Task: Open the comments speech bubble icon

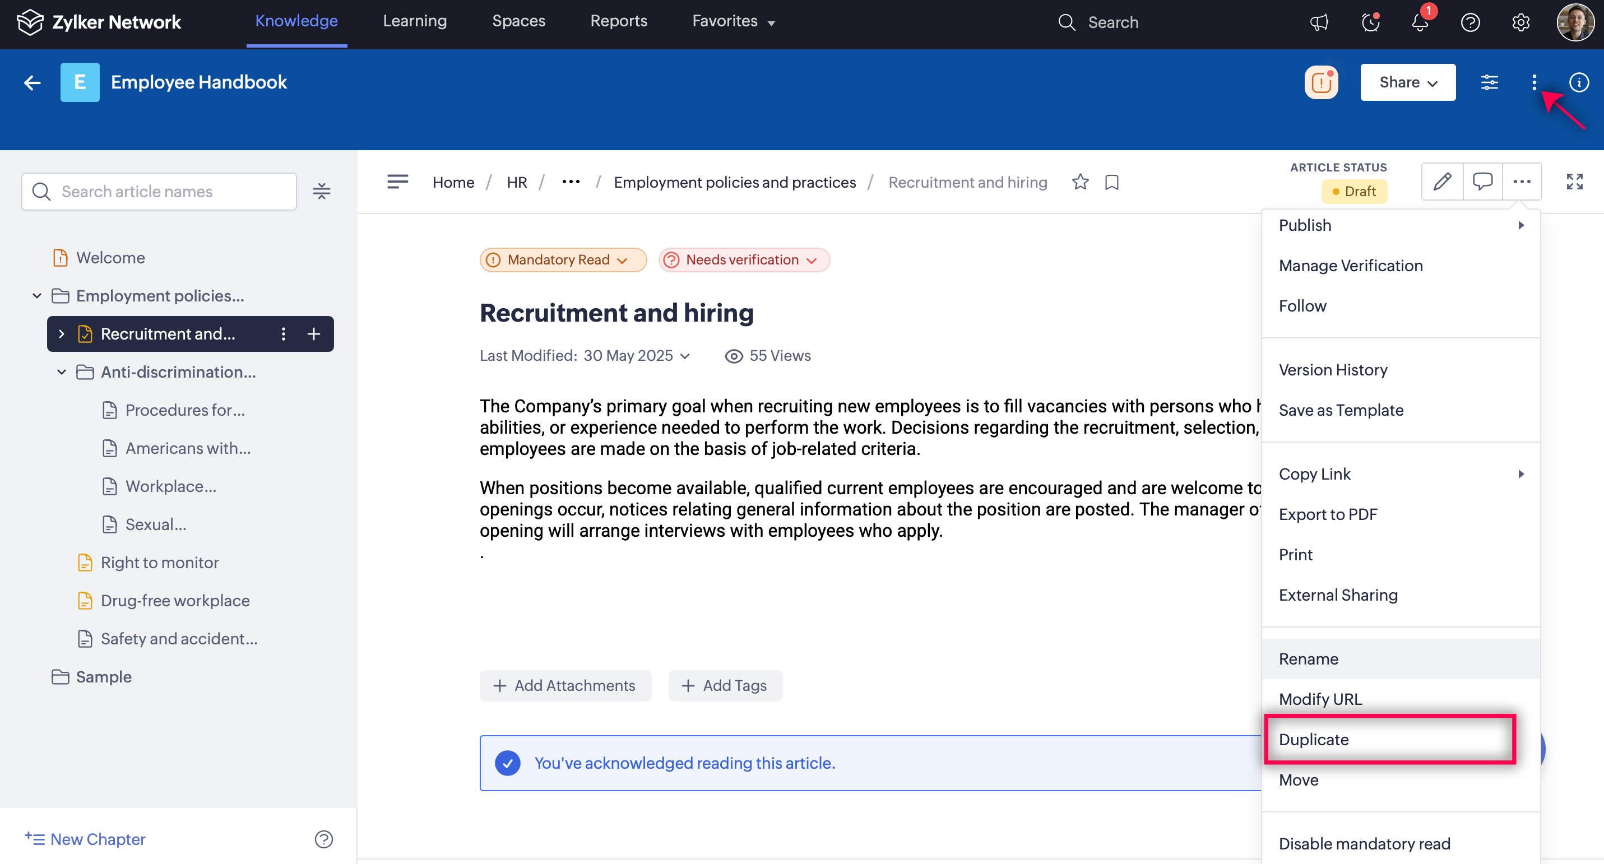Action: click(x=1482, y=182)
